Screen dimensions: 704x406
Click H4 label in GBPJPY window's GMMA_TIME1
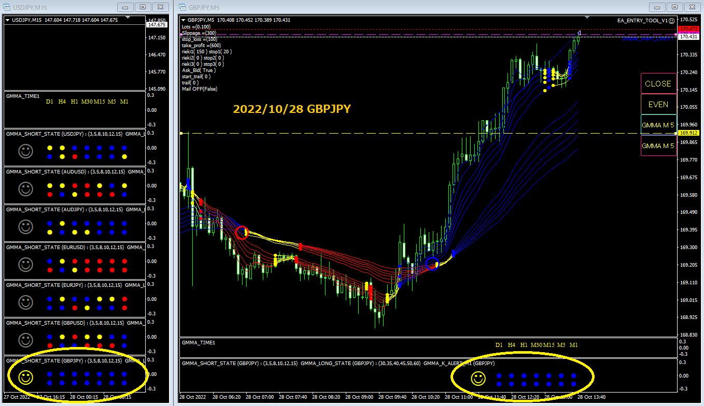click(512, 345)
